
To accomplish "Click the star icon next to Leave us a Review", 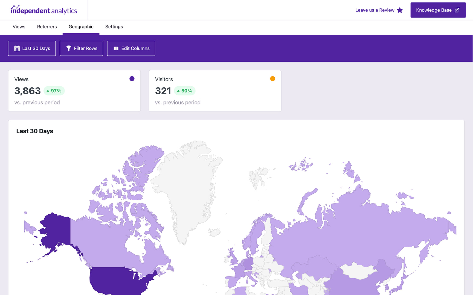I will click(400, 10).
